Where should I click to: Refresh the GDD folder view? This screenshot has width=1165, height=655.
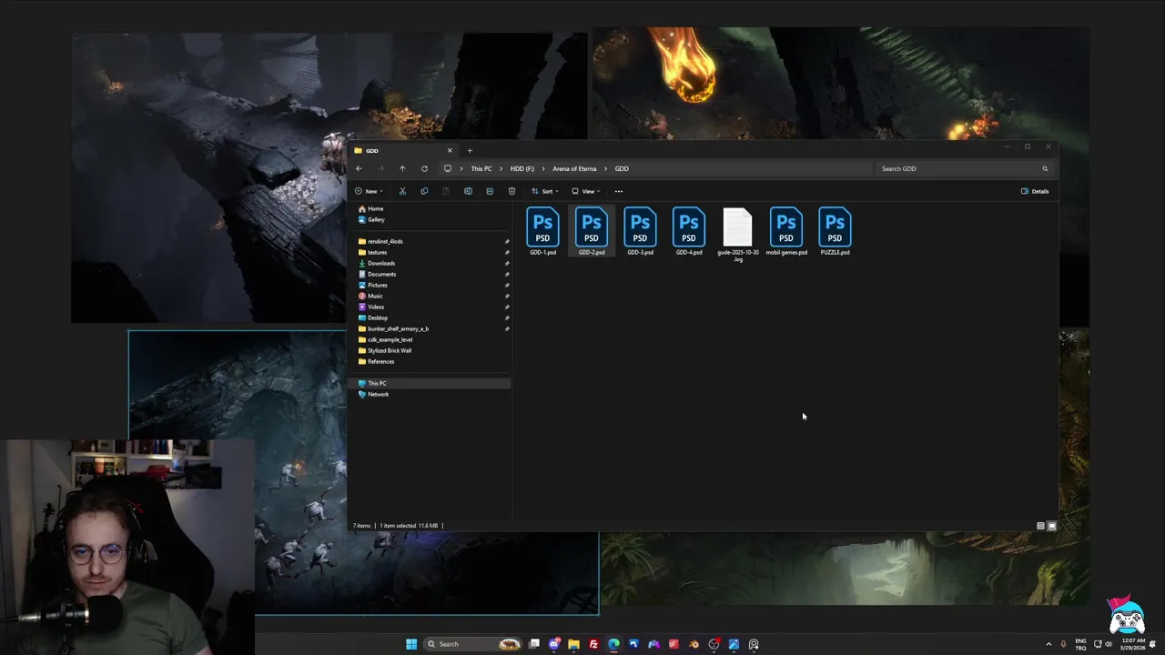424,168
